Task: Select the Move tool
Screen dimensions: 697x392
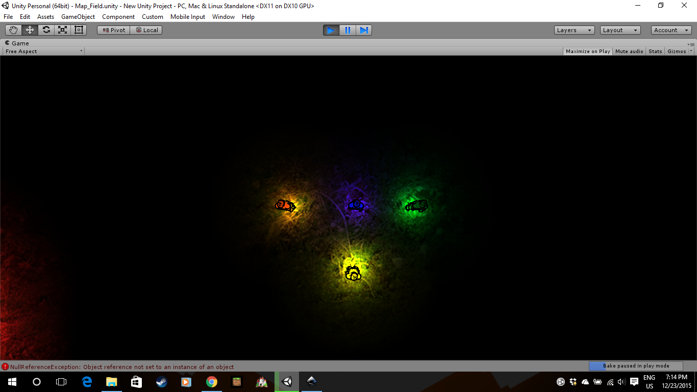Action: (x=30, y=30)
